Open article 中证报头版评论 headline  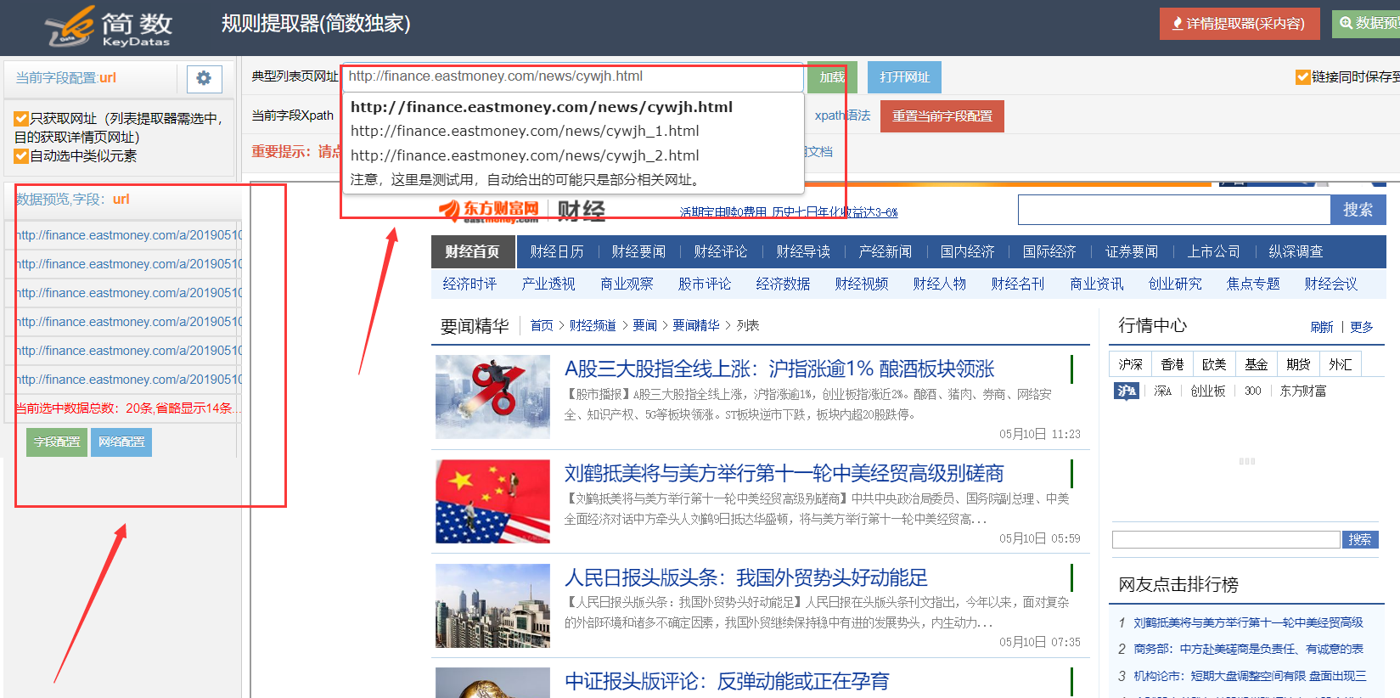point(727,682)
